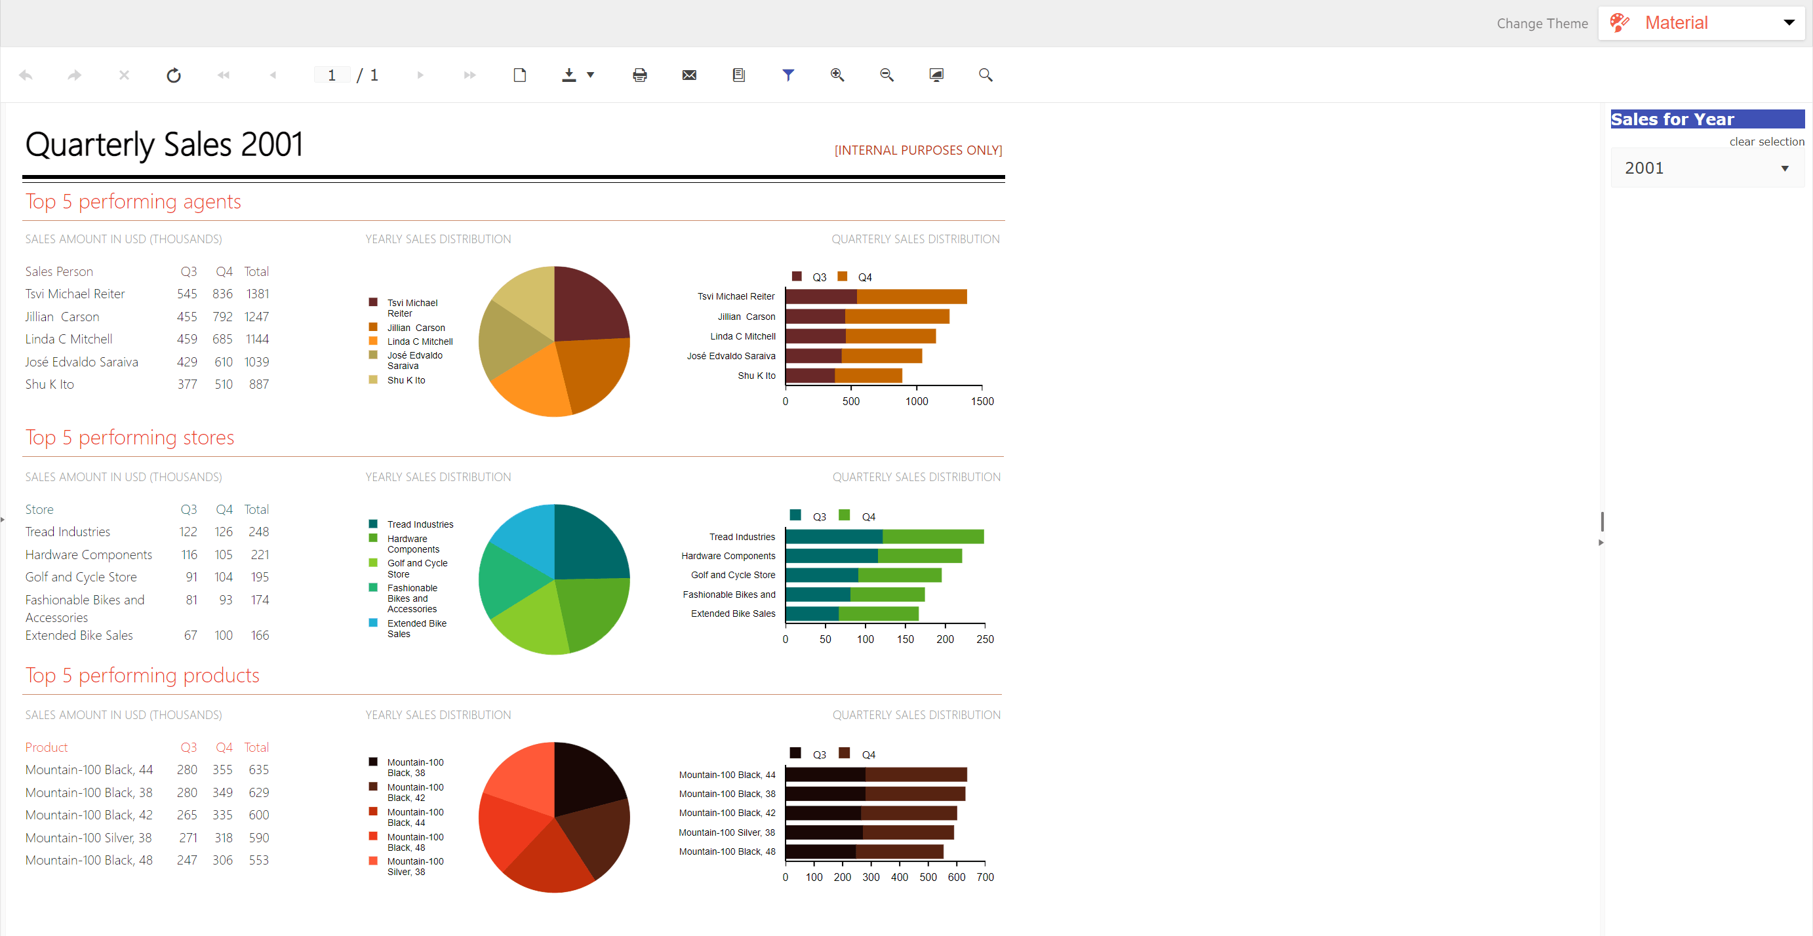Click the email report icon

689,75
